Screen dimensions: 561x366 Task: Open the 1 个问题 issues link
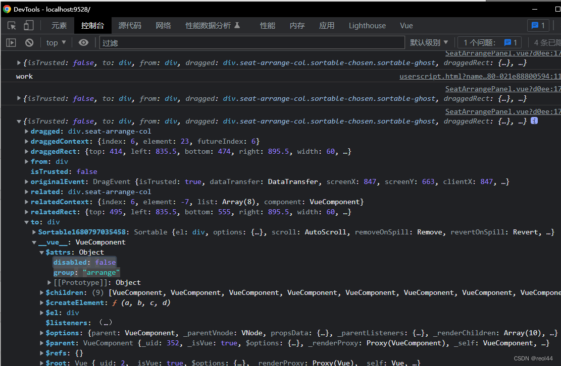click(x=490, y=43)
